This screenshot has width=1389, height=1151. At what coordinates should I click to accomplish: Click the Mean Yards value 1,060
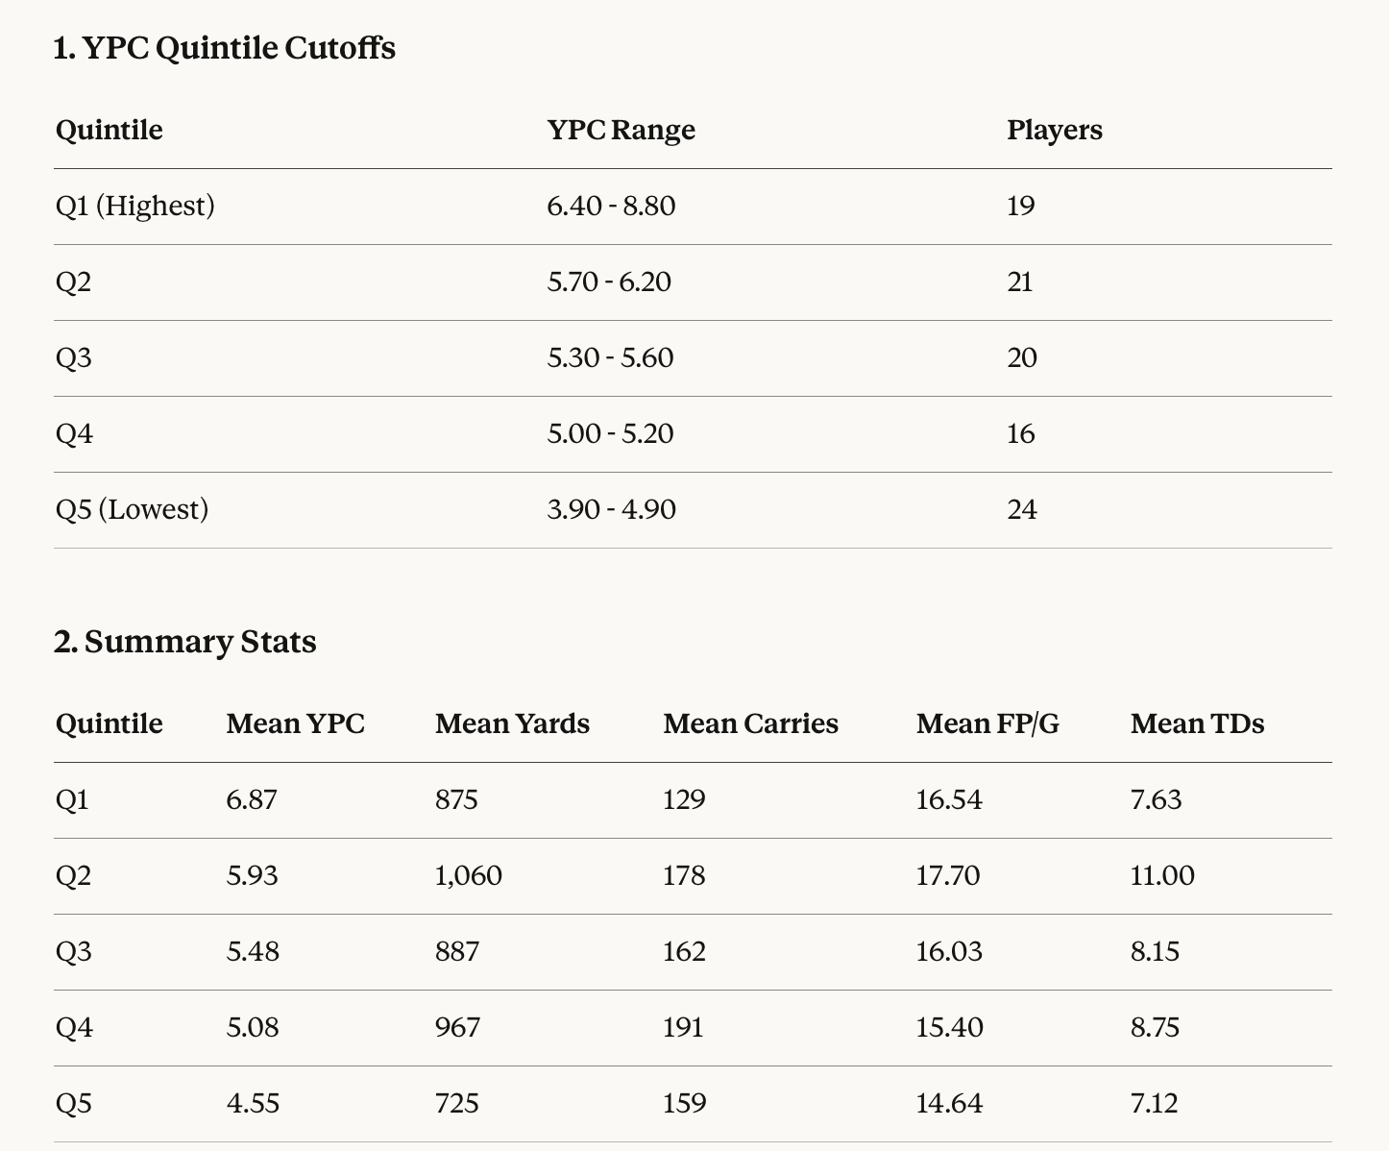(468, 876)
